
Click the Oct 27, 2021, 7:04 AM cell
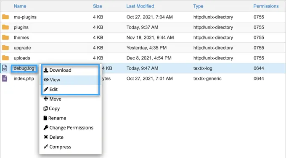point(150,17)
